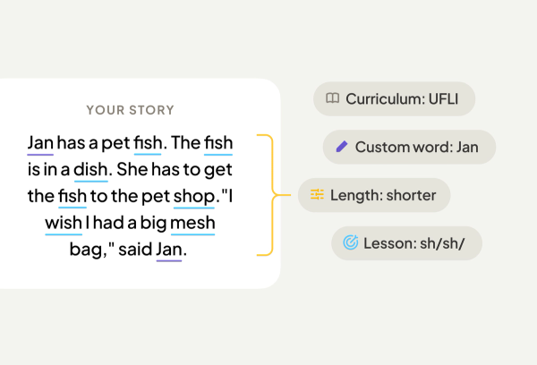
Task: Click the book icon beside Curriculum
Action: point(332,98)
